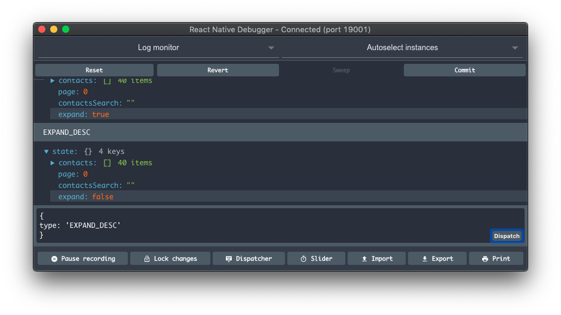Select the expand: false state row
The height and width of the screenshot is (315, 561).
[288, 197]
